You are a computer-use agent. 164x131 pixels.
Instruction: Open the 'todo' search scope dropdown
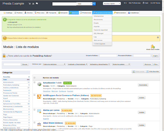tap(85, 4)
